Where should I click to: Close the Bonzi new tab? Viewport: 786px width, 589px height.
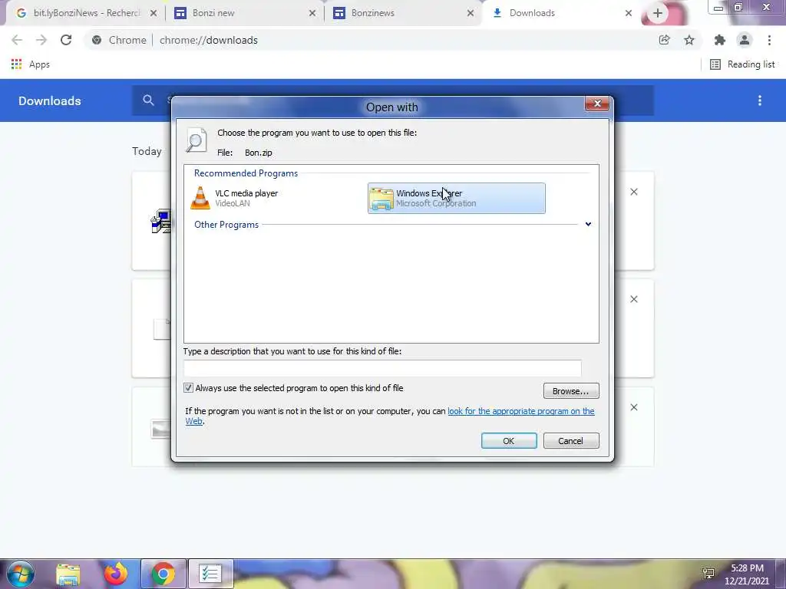(312, 13)
